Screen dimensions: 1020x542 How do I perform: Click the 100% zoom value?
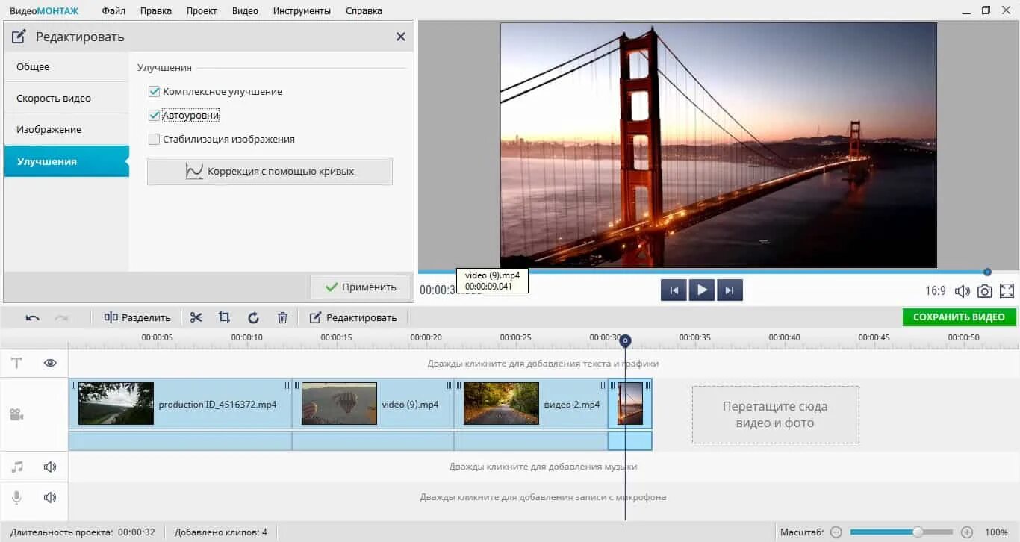(x=996, y=532)
